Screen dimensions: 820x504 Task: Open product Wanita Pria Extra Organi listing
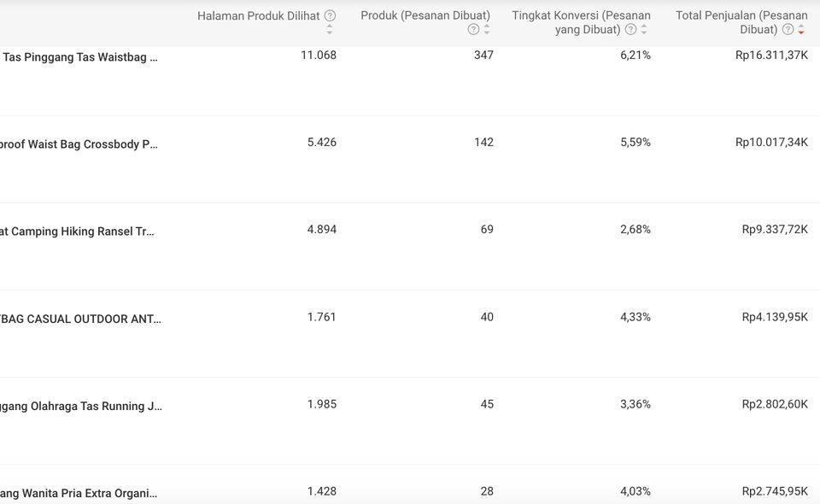(79, 493)
